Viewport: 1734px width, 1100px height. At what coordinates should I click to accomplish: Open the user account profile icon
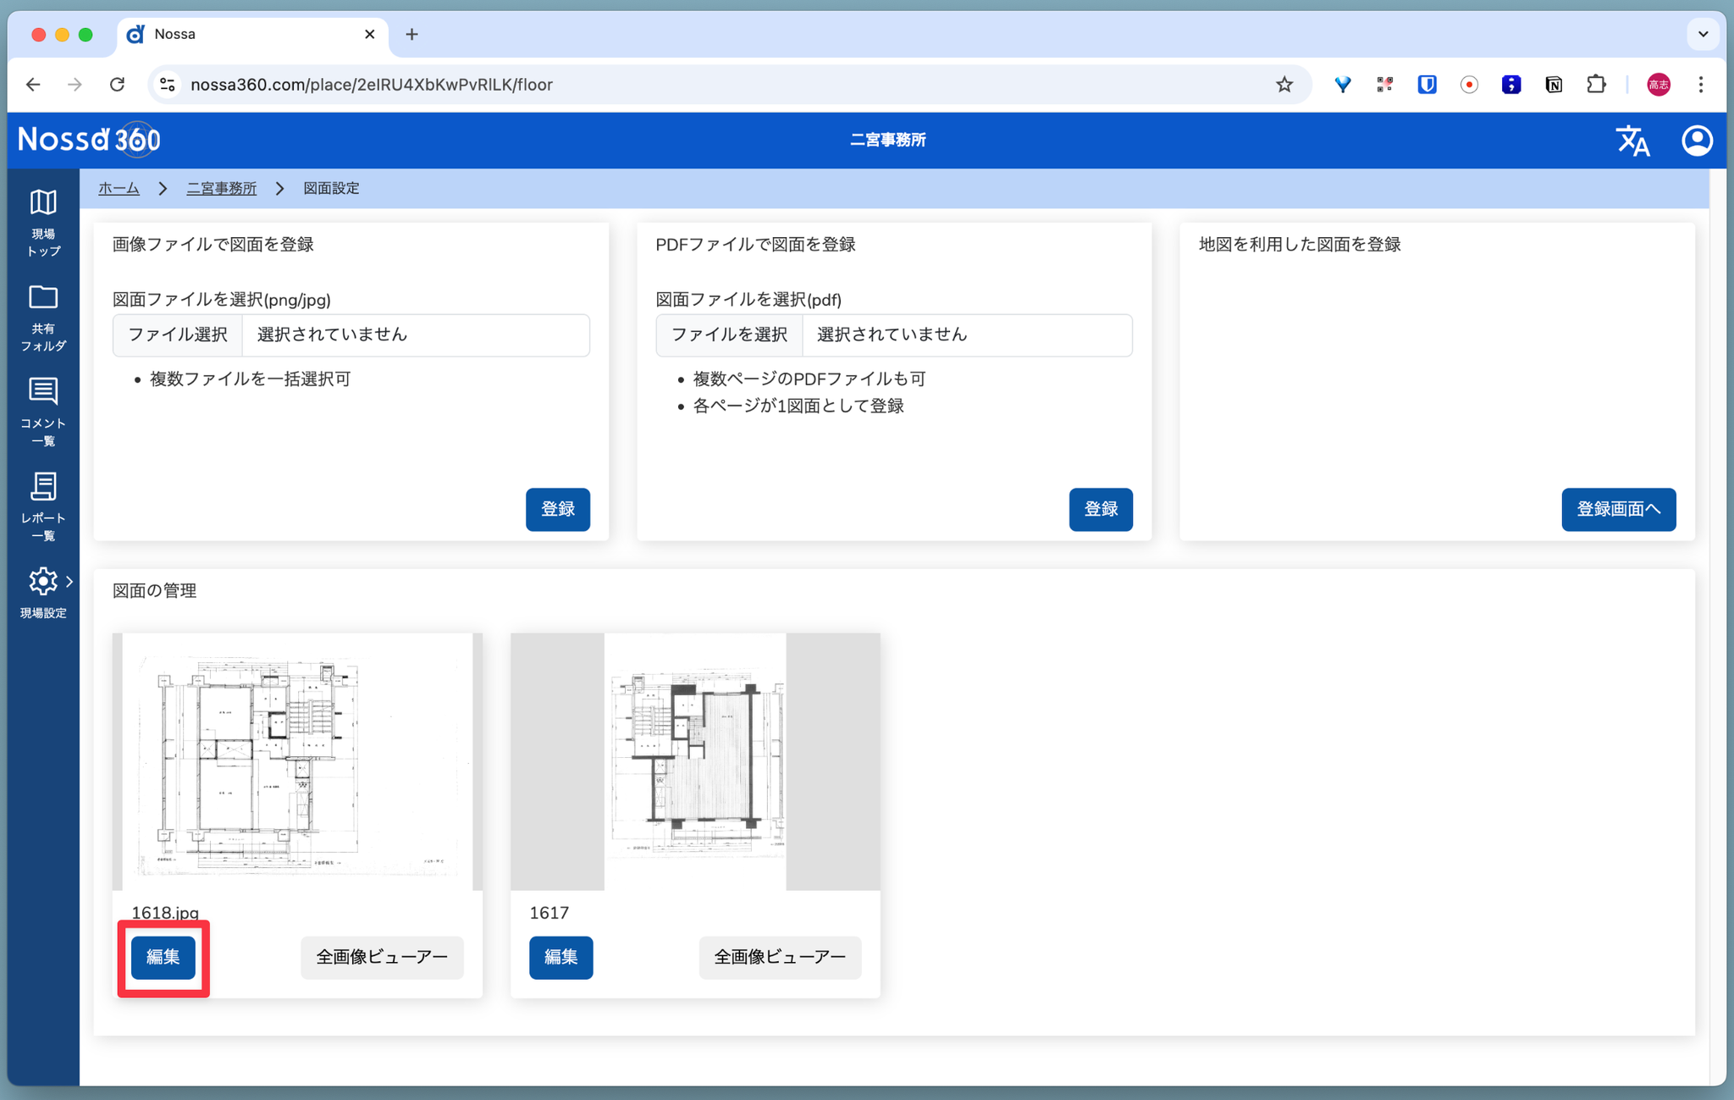pyautogui.click(x=1697, y=141)
